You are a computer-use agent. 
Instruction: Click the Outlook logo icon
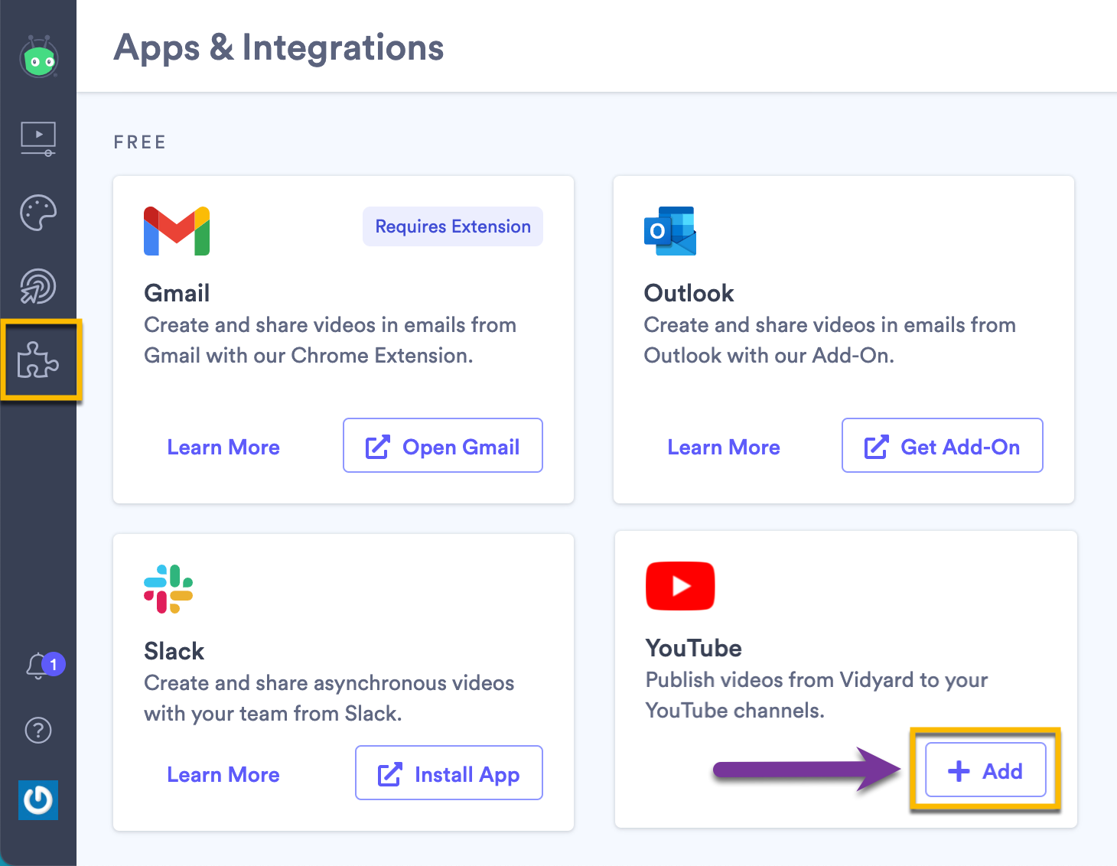point(670,231)
